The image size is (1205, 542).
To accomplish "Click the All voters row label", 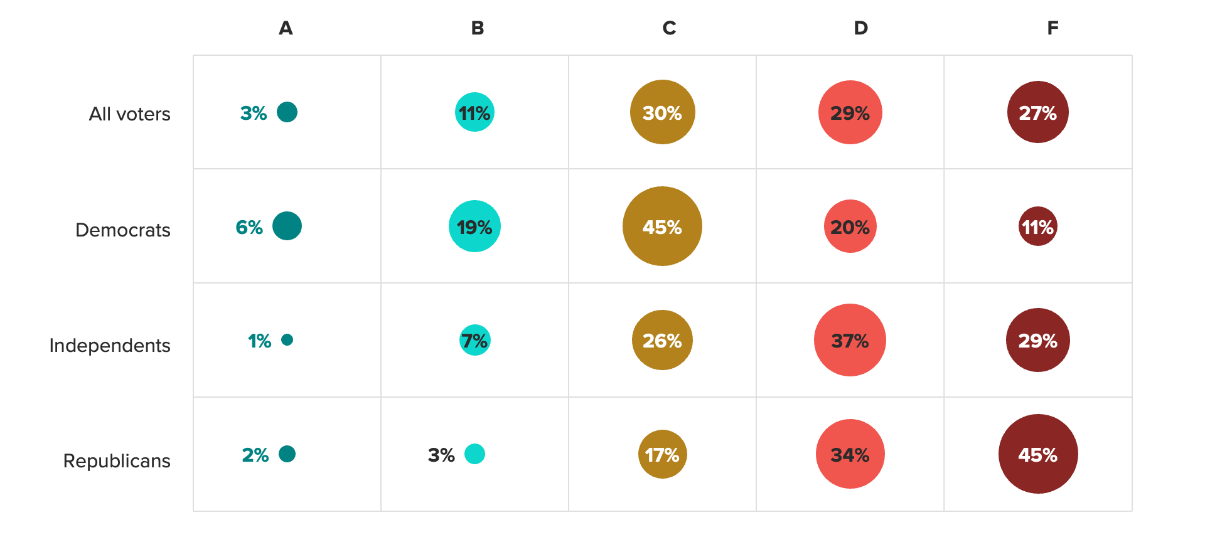I will (x=129, y=114).
